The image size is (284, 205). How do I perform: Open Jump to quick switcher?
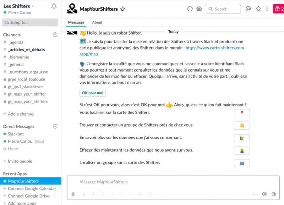(30, 22)
